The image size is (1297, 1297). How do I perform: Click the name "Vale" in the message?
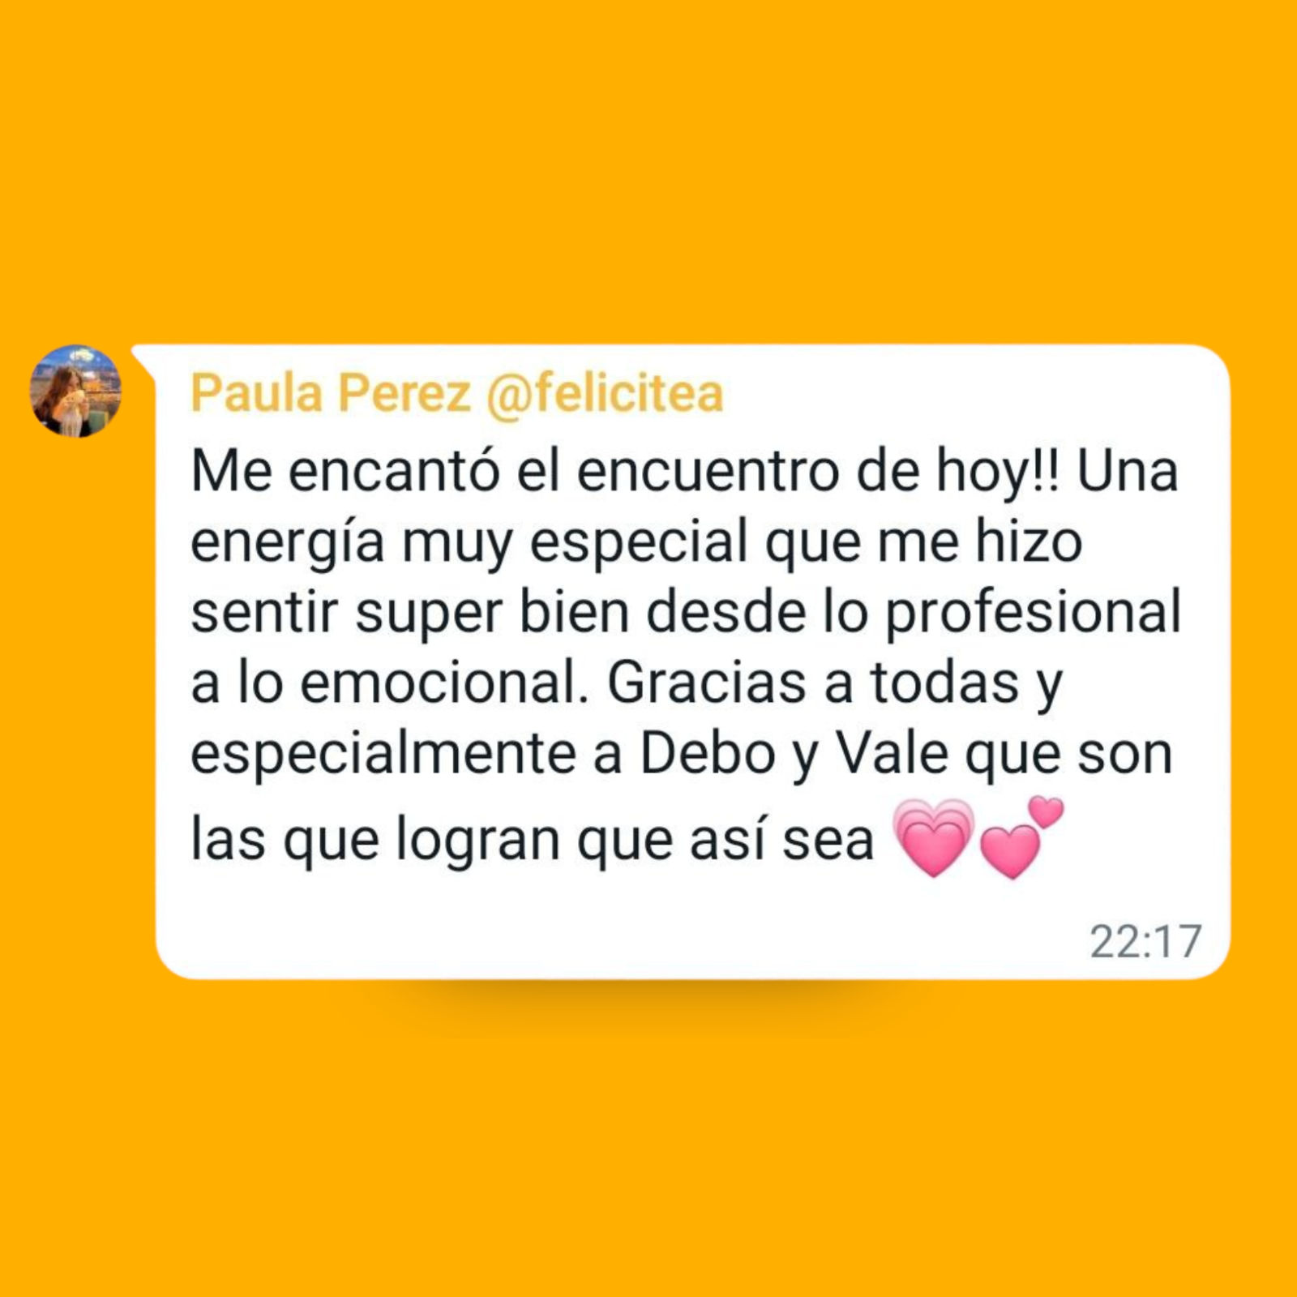(x=892, y=754)
